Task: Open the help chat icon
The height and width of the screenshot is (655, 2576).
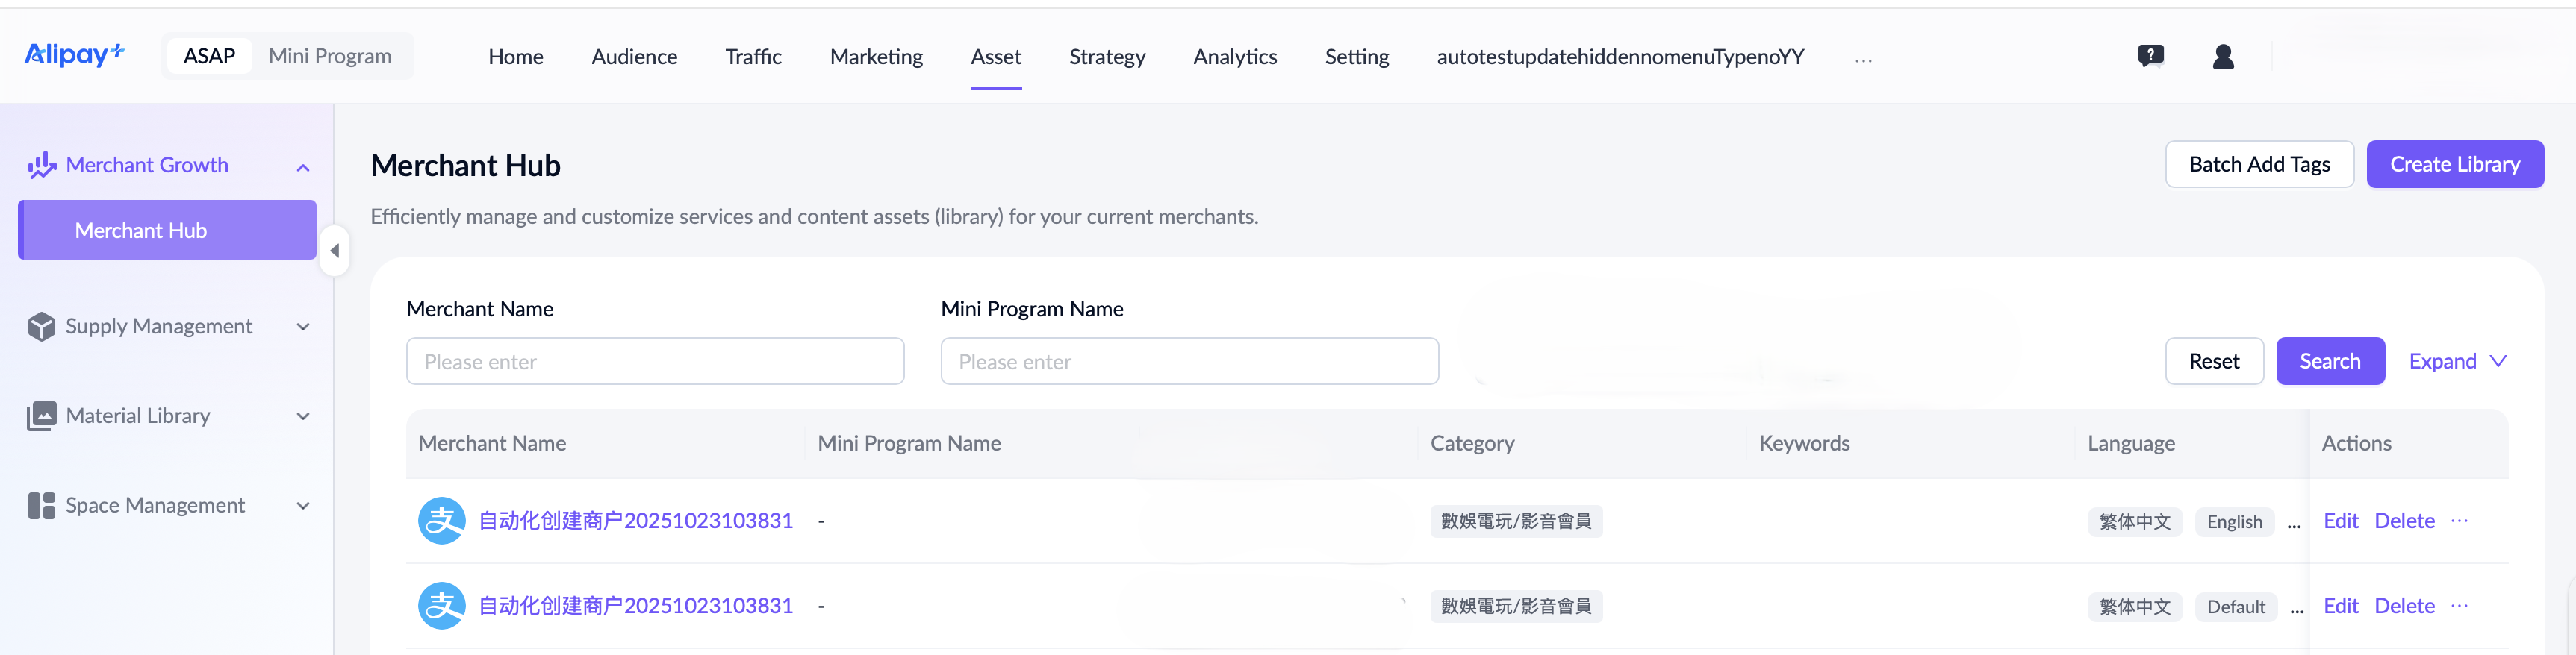Action: click(x=2150, y=56)
